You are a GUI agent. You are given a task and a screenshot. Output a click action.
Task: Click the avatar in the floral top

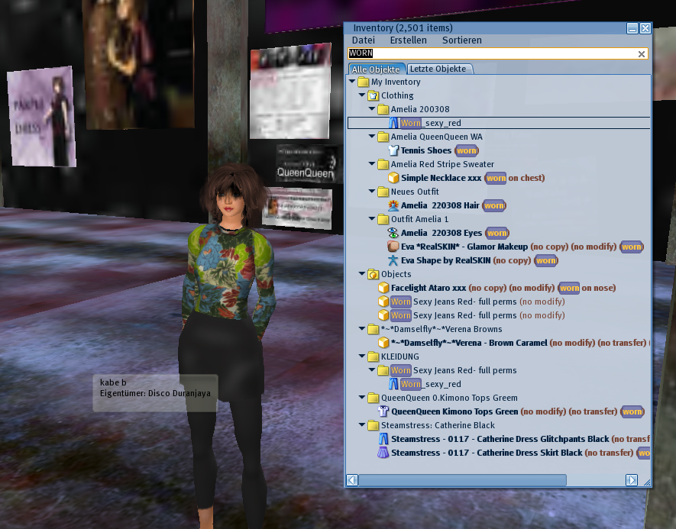pos(228,344)
